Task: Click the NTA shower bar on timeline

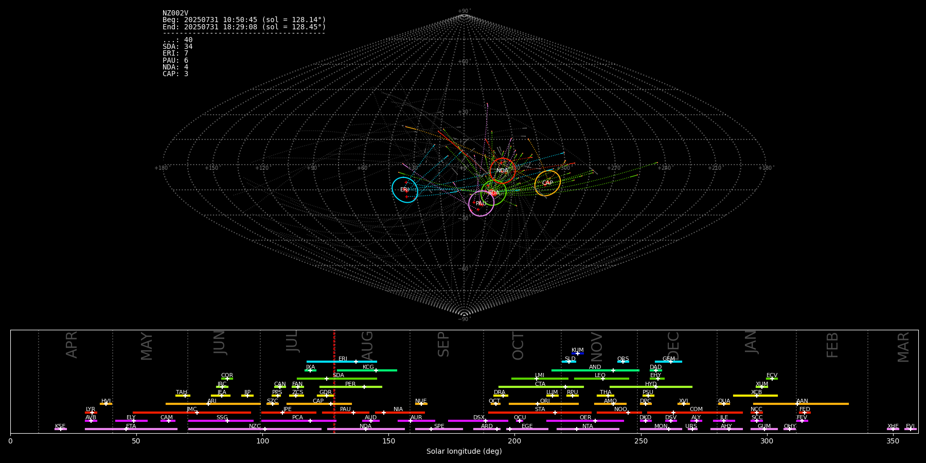Action: (x=588, y=429)
